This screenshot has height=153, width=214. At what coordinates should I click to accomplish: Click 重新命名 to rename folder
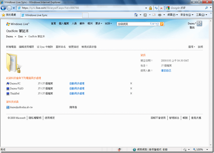[61, 47]
